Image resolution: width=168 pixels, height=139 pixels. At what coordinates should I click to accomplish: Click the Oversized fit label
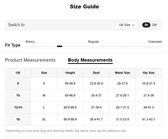pyautogui.click(x=155, y=42)
